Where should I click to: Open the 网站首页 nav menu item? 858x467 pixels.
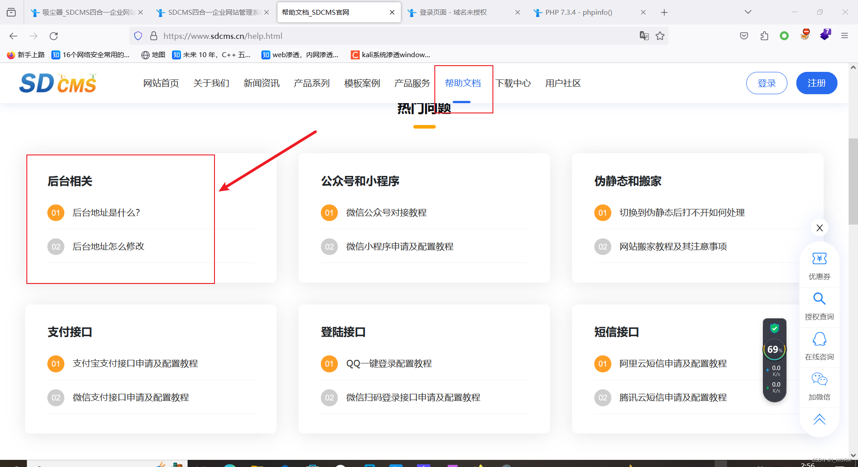click(x=161, y=83)
